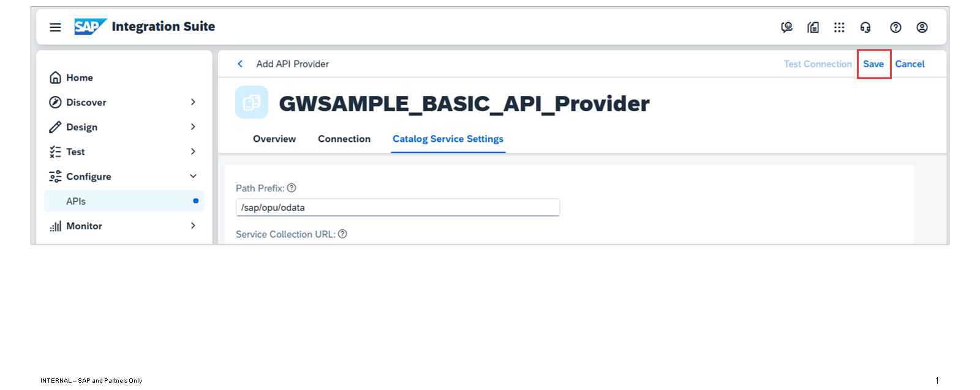The height and width of the screenshot is (390, 980).
Task: Open the headset support icon
Action: pyautogui.click(x=865, y=28)
